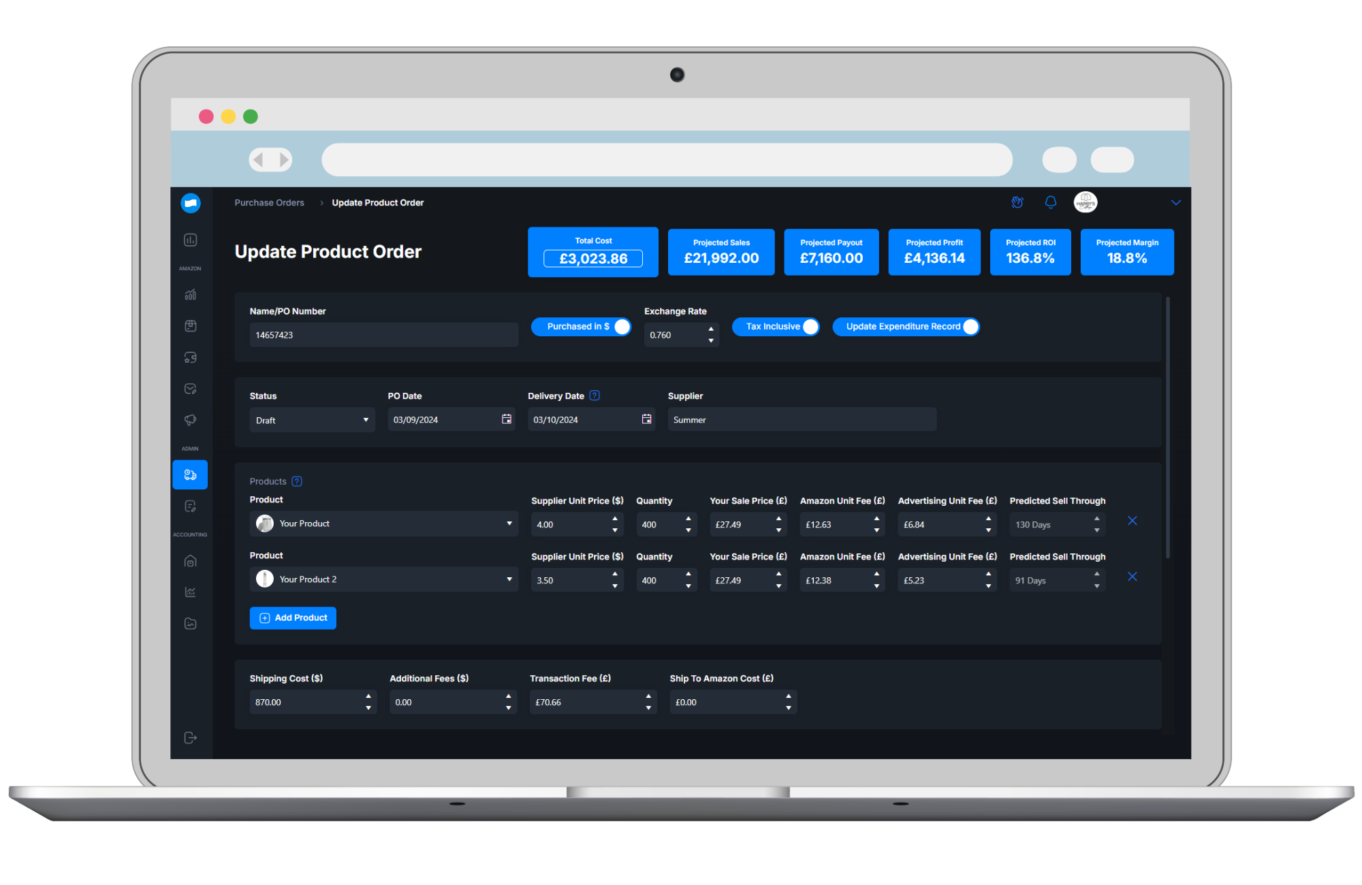Viewport: 1362px width, 885px height.
Task: Click the Name/PO Number field
Action: click(384, 335)
